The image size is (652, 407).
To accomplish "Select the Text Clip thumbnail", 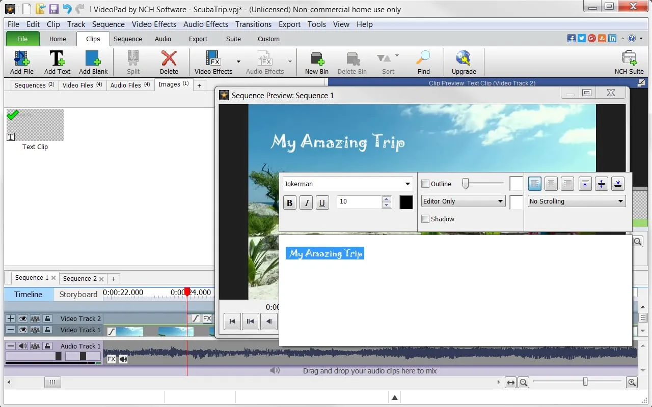I will pyautogui.click(x=35, y=125).
